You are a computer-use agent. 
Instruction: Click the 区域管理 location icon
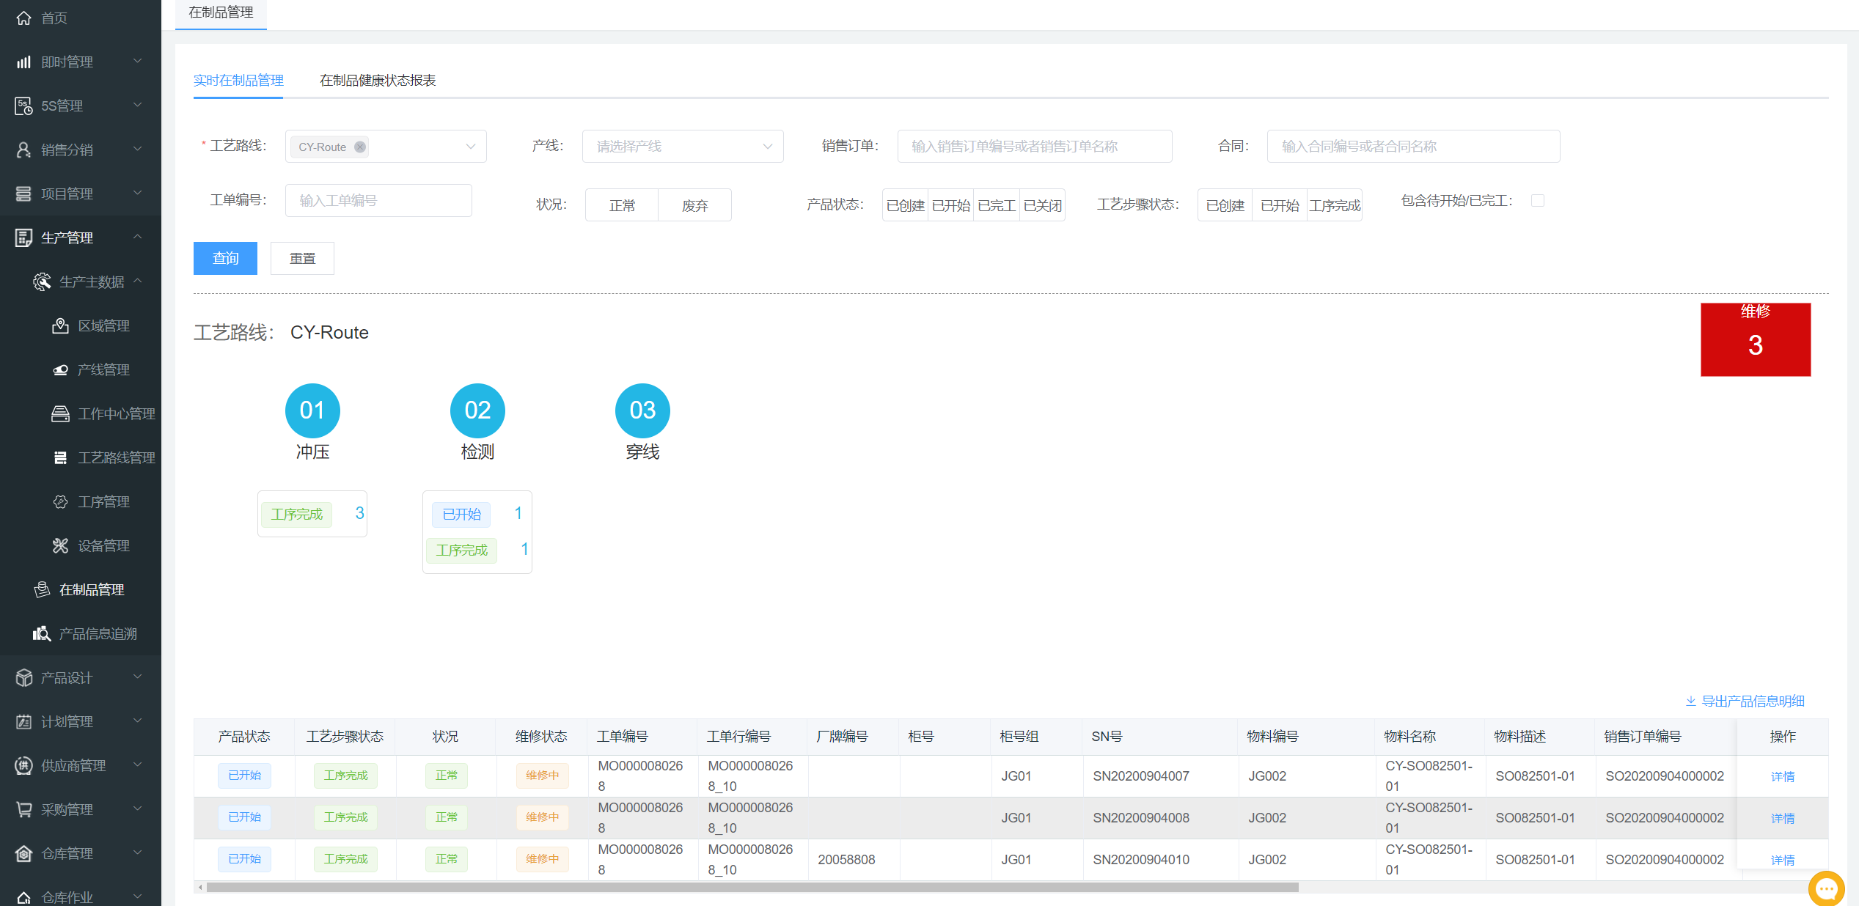(x=60, y=325)
